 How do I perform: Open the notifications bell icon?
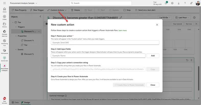[166, 3]
